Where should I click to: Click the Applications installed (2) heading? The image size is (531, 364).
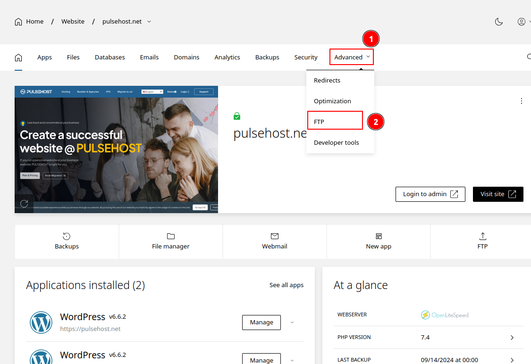pyautogui.click(x=85, y=286)
